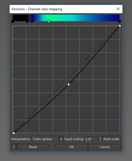Select the dark blue stop at far right
This screenshot has width=132, height=161.
coord(119,21)
